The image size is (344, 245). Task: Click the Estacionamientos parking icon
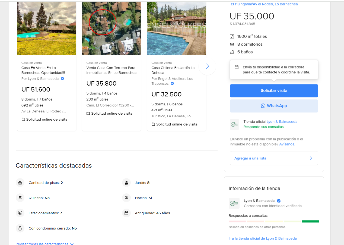20,213
